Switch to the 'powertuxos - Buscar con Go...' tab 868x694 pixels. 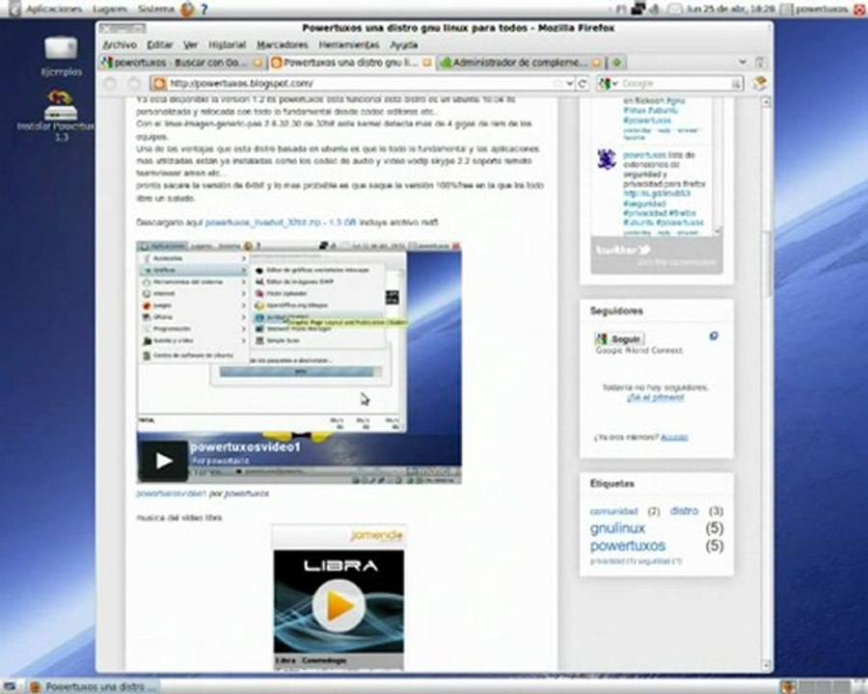pos(182,63)
